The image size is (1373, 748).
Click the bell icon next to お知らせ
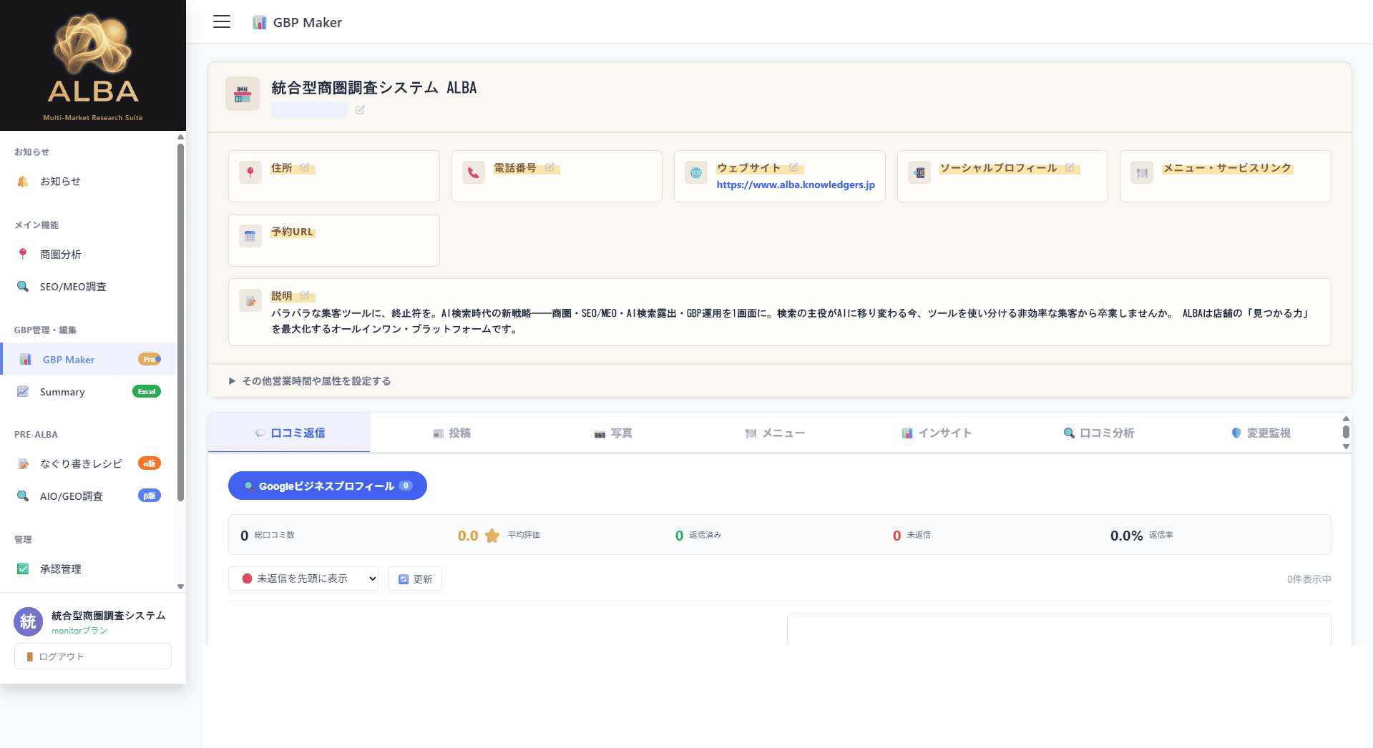(x=23, y=181)
